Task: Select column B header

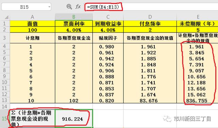Action: click(x=74, y=17)
